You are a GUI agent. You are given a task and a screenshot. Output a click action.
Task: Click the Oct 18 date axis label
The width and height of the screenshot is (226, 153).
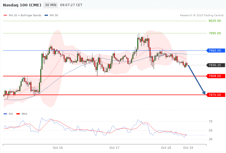166,148
